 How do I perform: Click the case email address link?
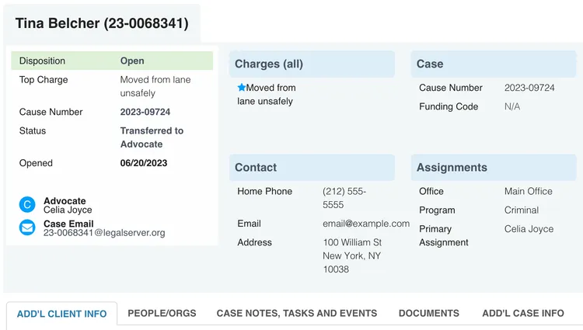[x=104, y=232]
